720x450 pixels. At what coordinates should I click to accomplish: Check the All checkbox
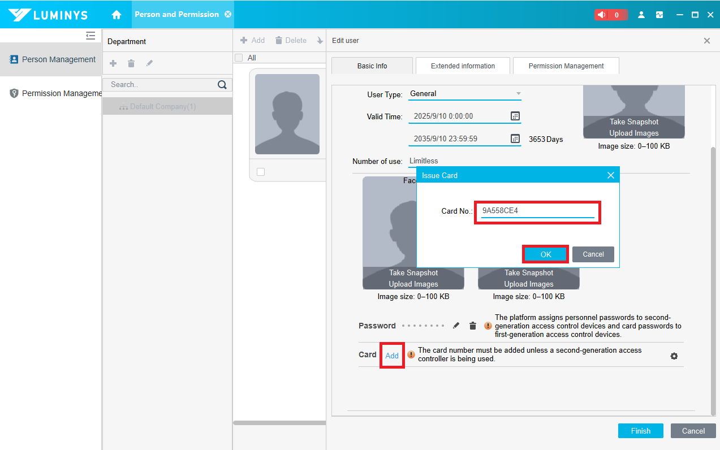pyautogui.click(x=239, y=58)
